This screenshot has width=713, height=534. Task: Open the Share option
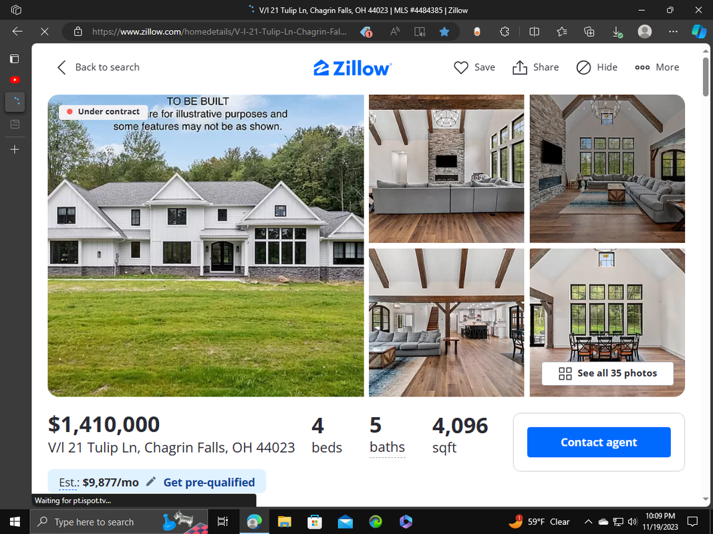(535, 67)
